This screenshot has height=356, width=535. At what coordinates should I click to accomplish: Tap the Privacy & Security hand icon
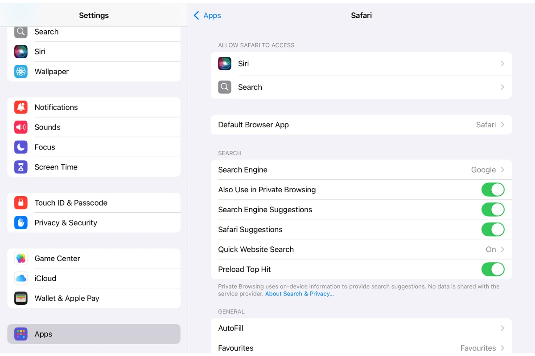pyautogui.click(x=21, y=223)
